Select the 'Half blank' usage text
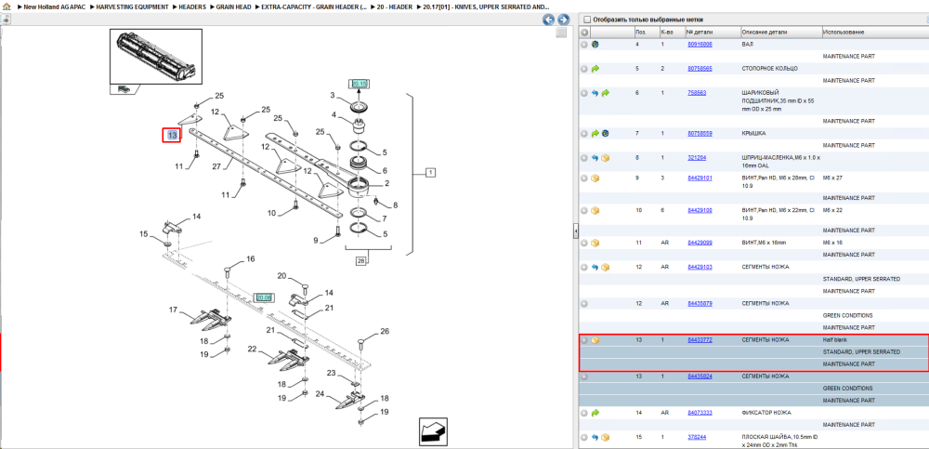Viewport: 929px width, 449px height. (x=835, y=340)
